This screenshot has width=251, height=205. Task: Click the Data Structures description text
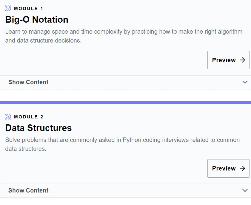tap(122, 144)
